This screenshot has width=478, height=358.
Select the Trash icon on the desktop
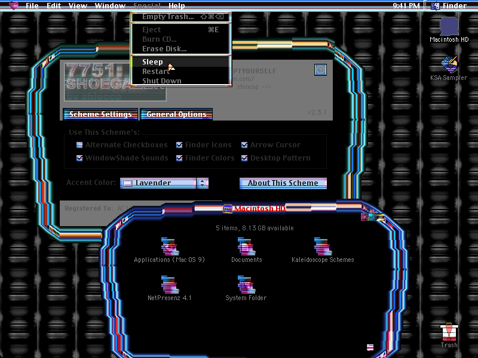[449, 332]
